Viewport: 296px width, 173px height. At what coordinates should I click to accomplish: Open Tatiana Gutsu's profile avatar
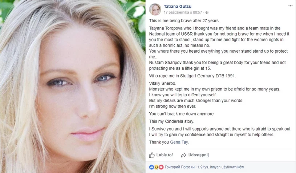click(x=155, y=9)
